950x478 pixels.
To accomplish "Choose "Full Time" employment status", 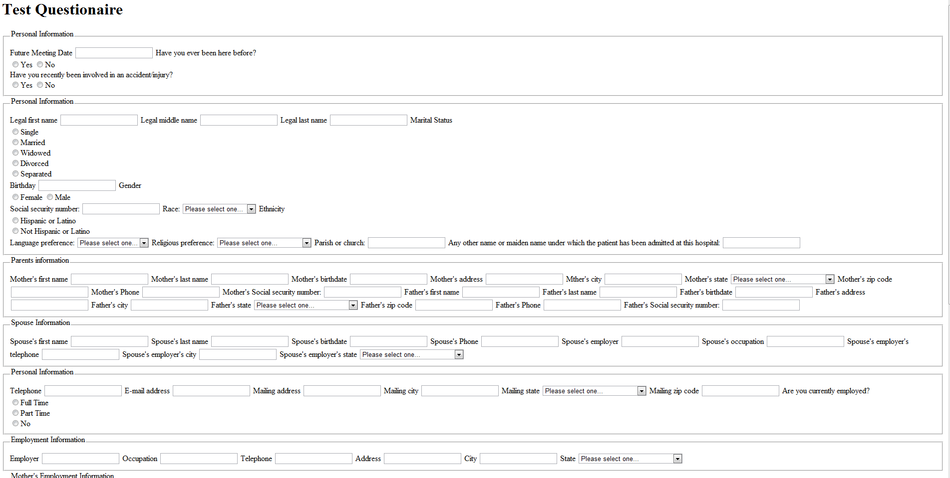I will [15, 402].
